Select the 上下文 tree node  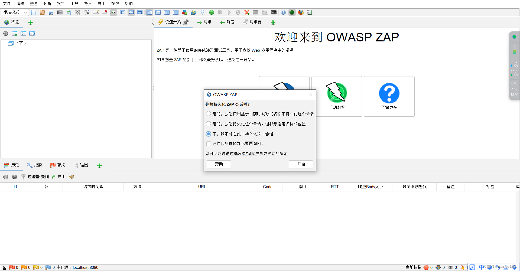(18, 43)
